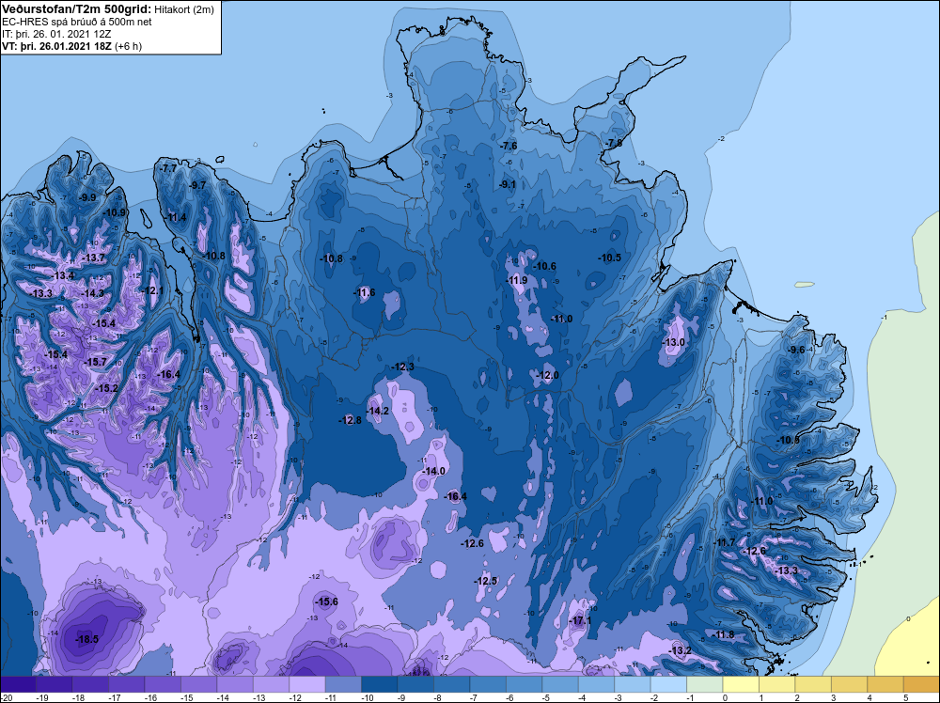Pick the legend swatch between -19 and -18

tap(54, 684)
